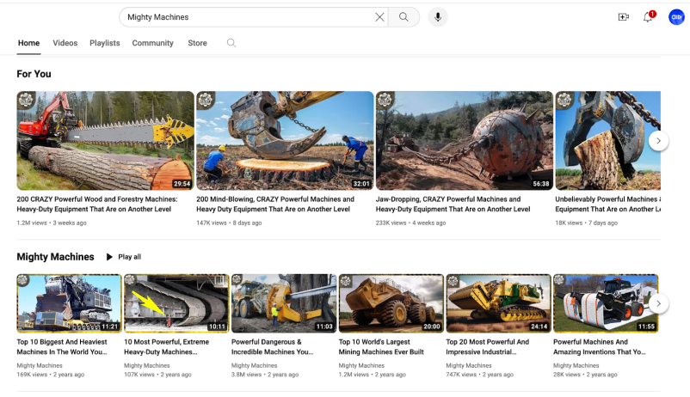Open title Top 20 Most Powerful And Impressive Industrial
Viewport: 690px width, 397px height.
coord(488,347)
